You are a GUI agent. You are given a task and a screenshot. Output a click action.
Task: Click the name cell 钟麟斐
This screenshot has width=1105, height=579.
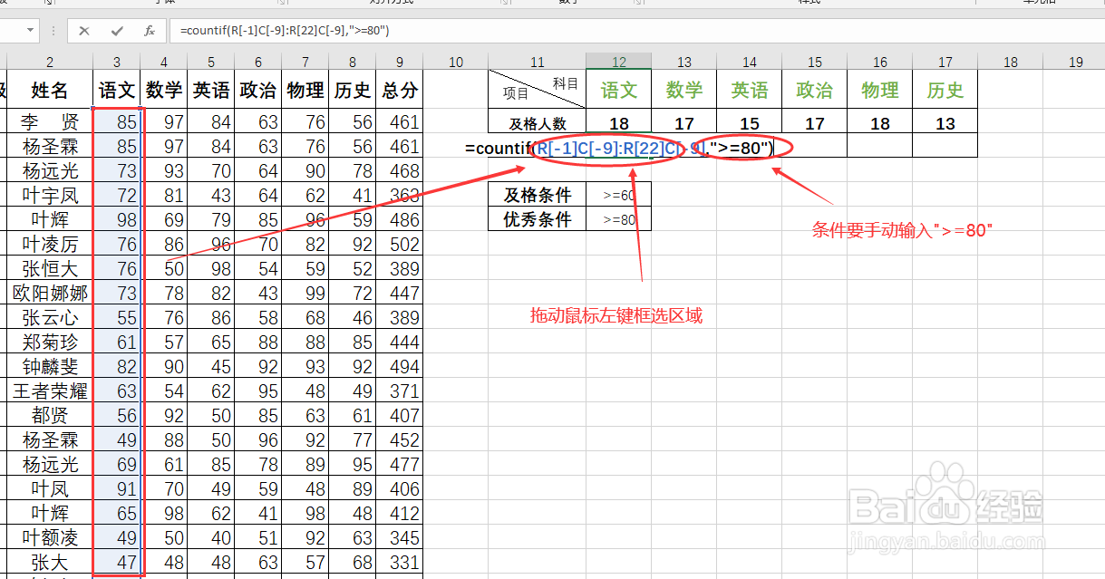pos(50,366)
